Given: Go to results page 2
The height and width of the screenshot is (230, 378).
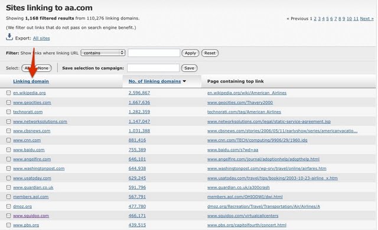Looking at the screenshot, I should (315, 19).
